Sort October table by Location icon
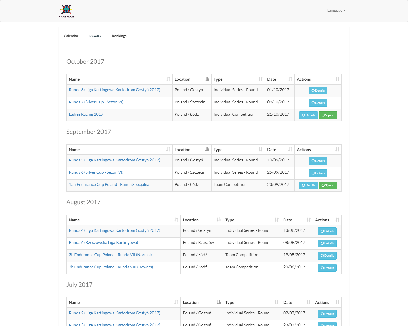 207,79
